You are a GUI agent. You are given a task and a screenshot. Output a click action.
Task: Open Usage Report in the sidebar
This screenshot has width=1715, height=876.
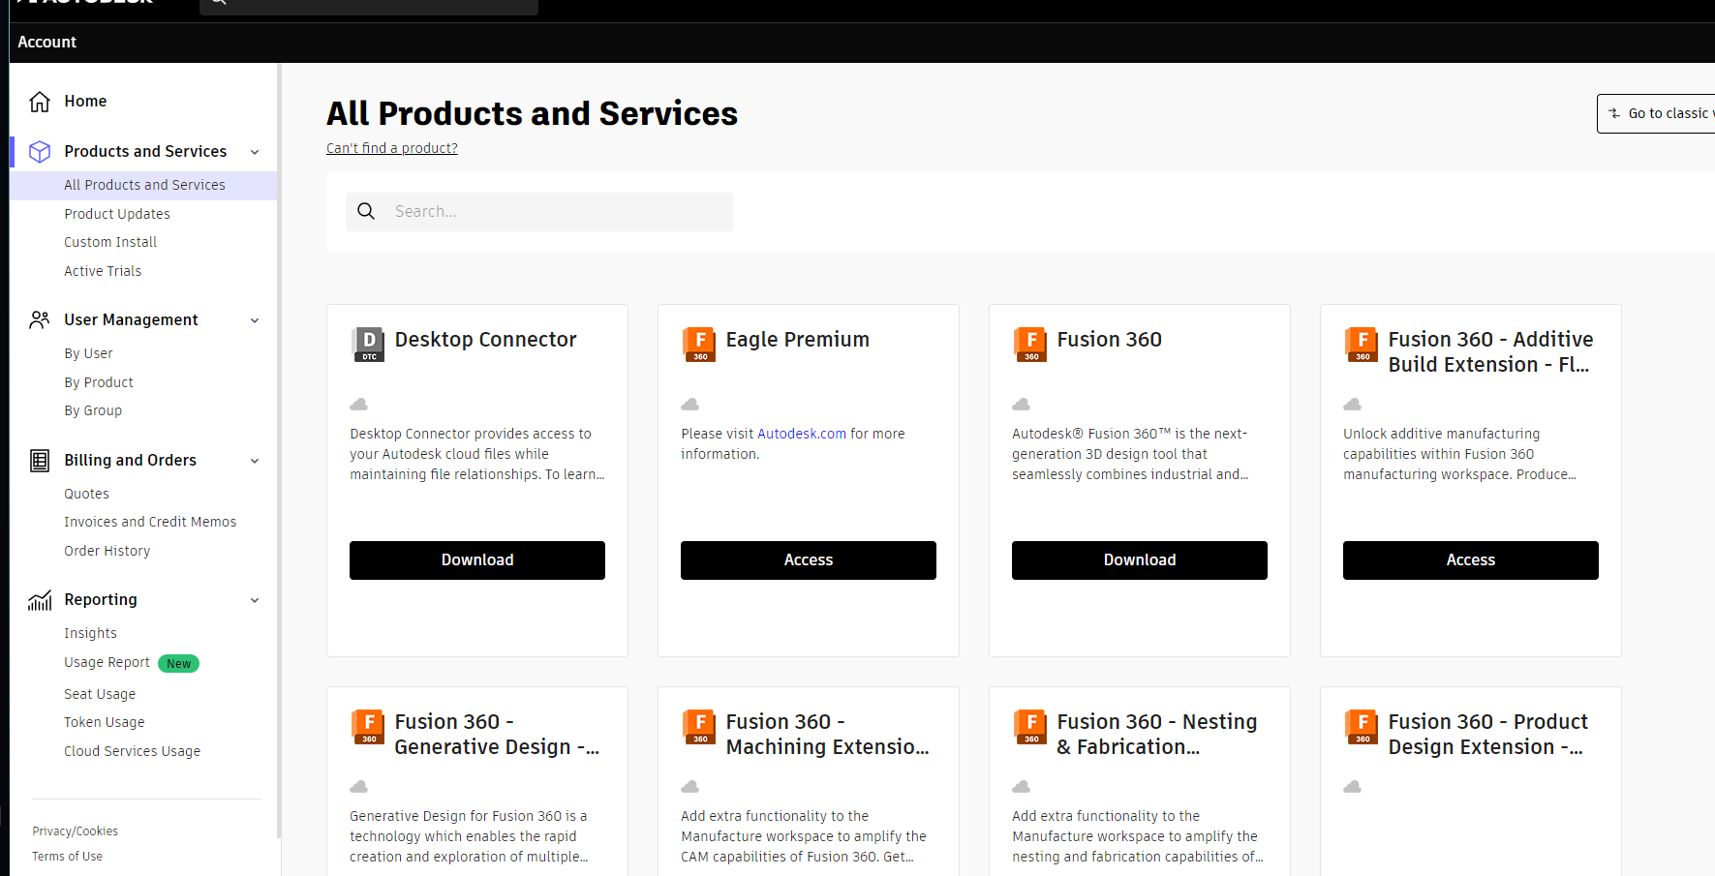(107, 662)
